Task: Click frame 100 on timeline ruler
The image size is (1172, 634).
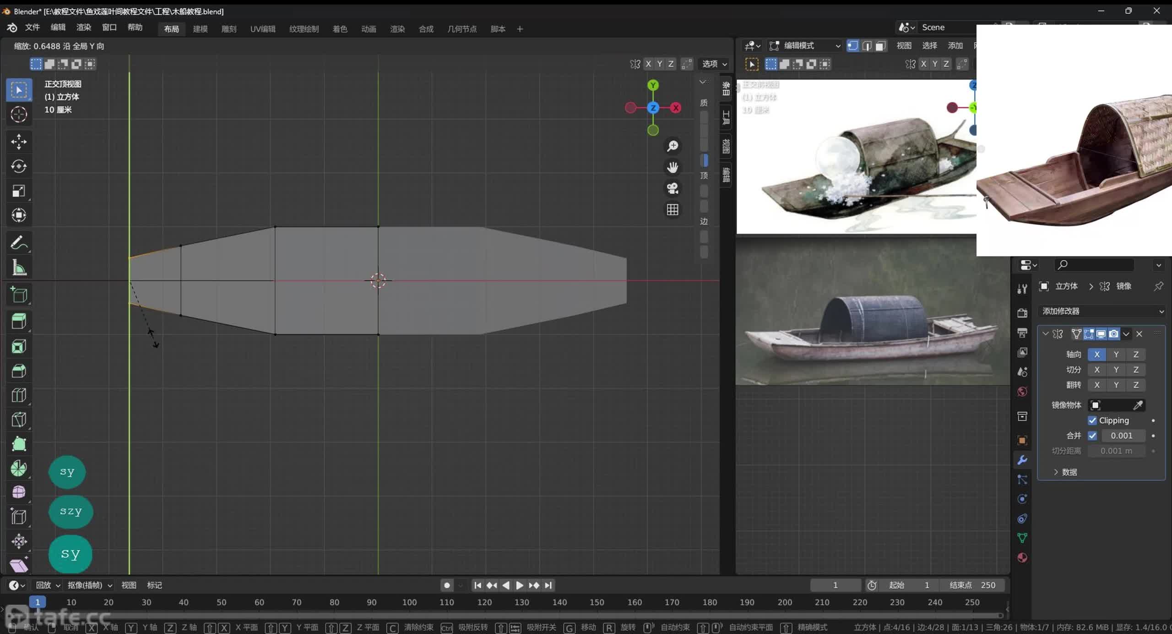Action: point(409,602)
